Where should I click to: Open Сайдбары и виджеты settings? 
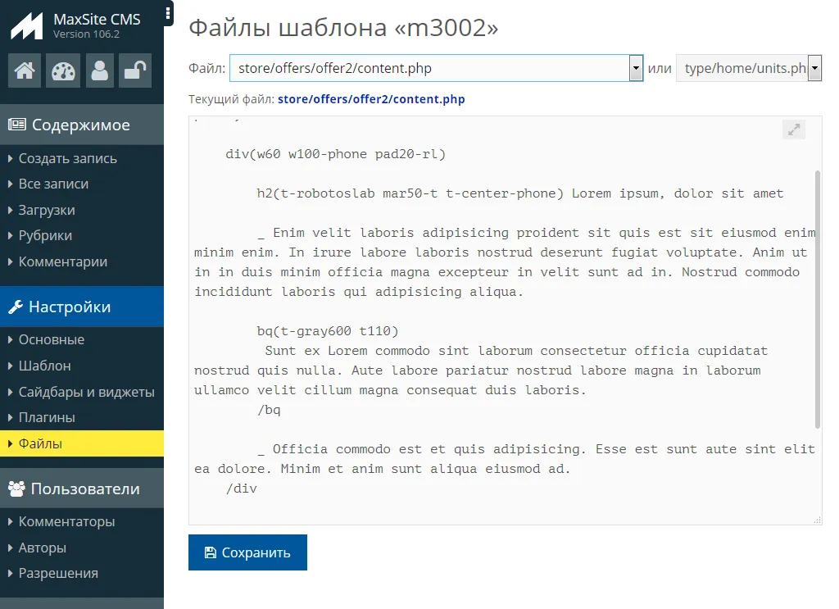point(86,392)
